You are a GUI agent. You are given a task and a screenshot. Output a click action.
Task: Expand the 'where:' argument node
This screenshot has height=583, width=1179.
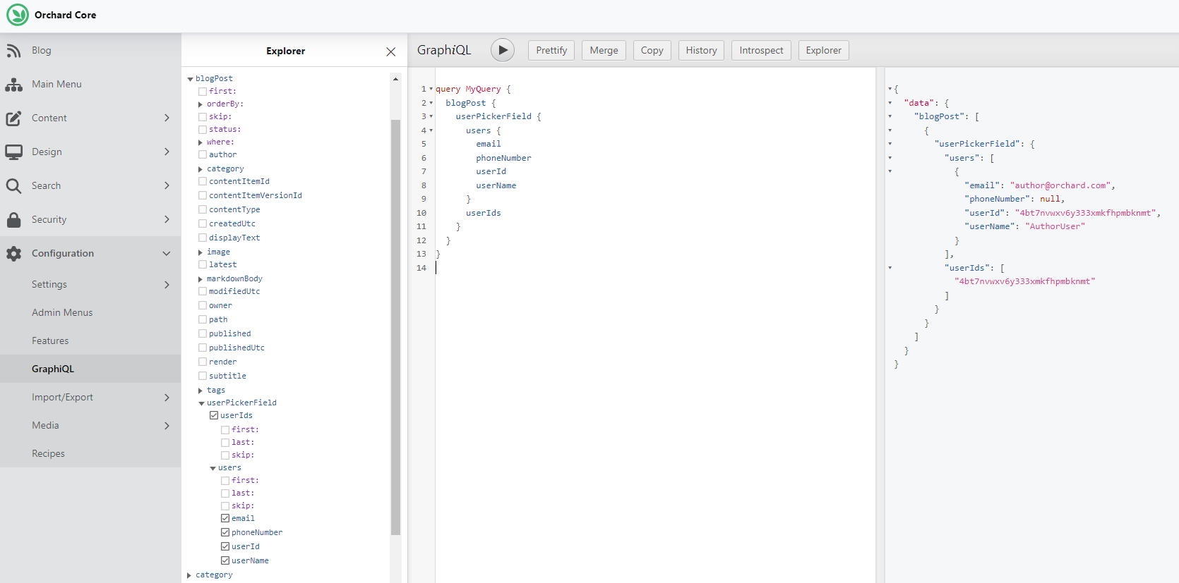pos(201,142)
